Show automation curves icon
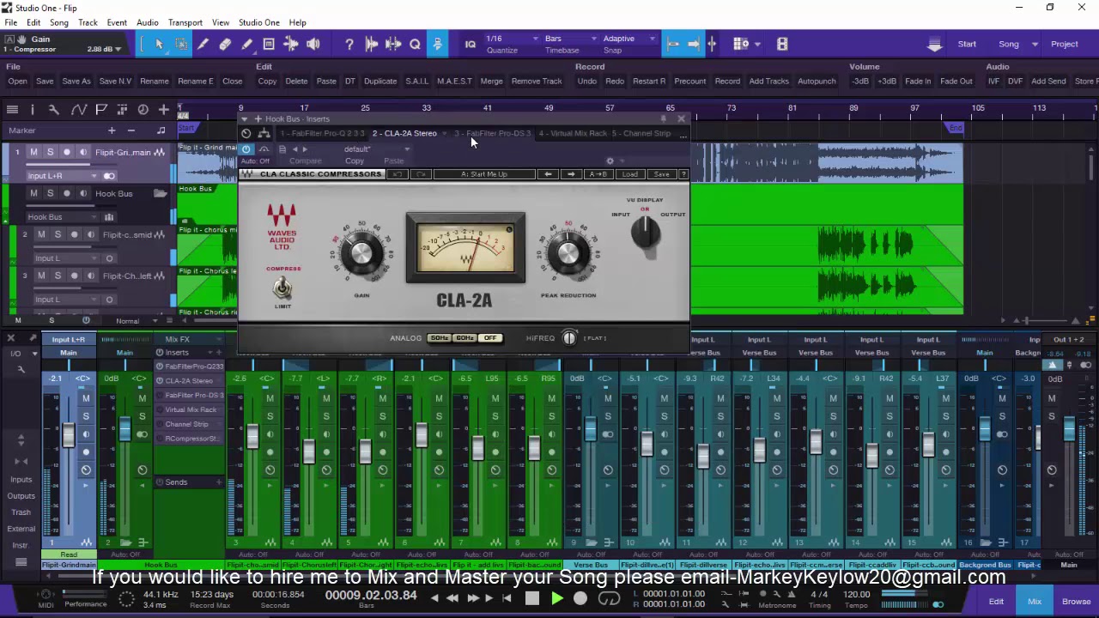Viewport: 1099px width, 618px height. [78, 109]
